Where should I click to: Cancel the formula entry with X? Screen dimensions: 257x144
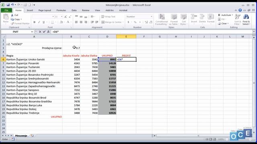[x=40, y=32]
